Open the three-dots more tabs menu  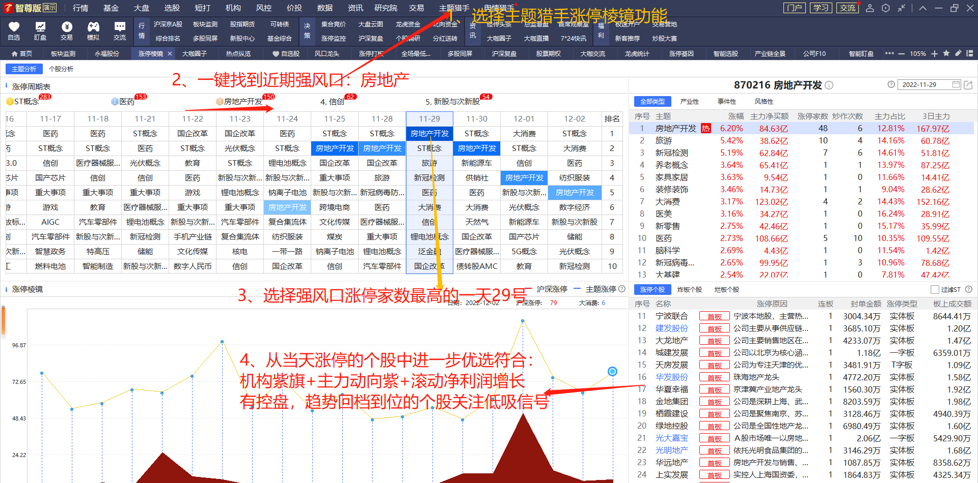pos(889,53)
